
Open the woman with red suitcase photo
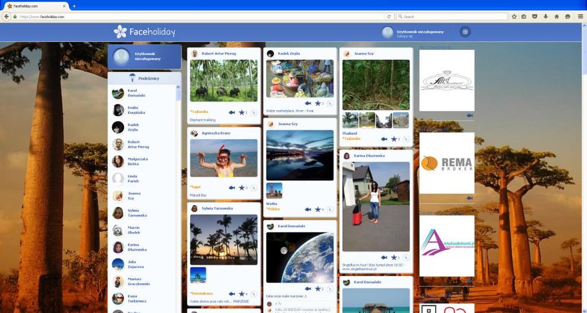376,207
